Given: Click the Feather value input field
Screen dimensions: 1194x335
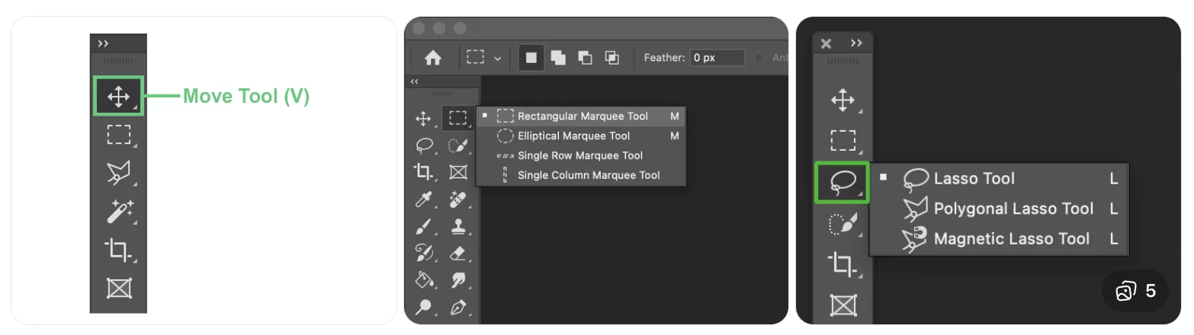Looking at the screenshot, I should 717,58.
